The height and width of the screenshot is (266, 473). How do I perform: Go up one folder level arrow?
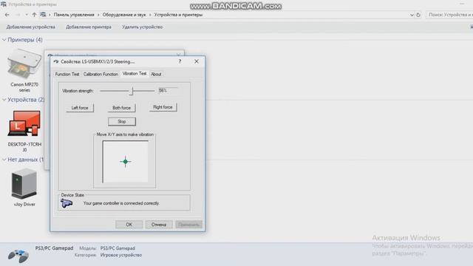click(34, 15)
